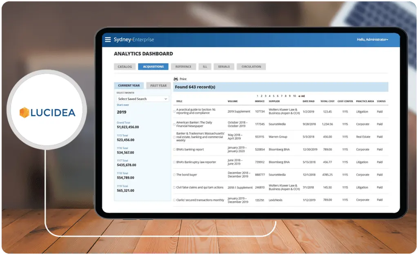Select the Current Year tab
The width and height of the screenshot is (418, 255).
pyautogui.click(x=129, y=86)
